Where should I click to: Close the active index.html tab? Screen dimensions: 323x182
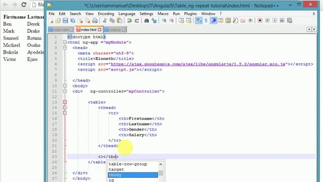tap(99, 30)
